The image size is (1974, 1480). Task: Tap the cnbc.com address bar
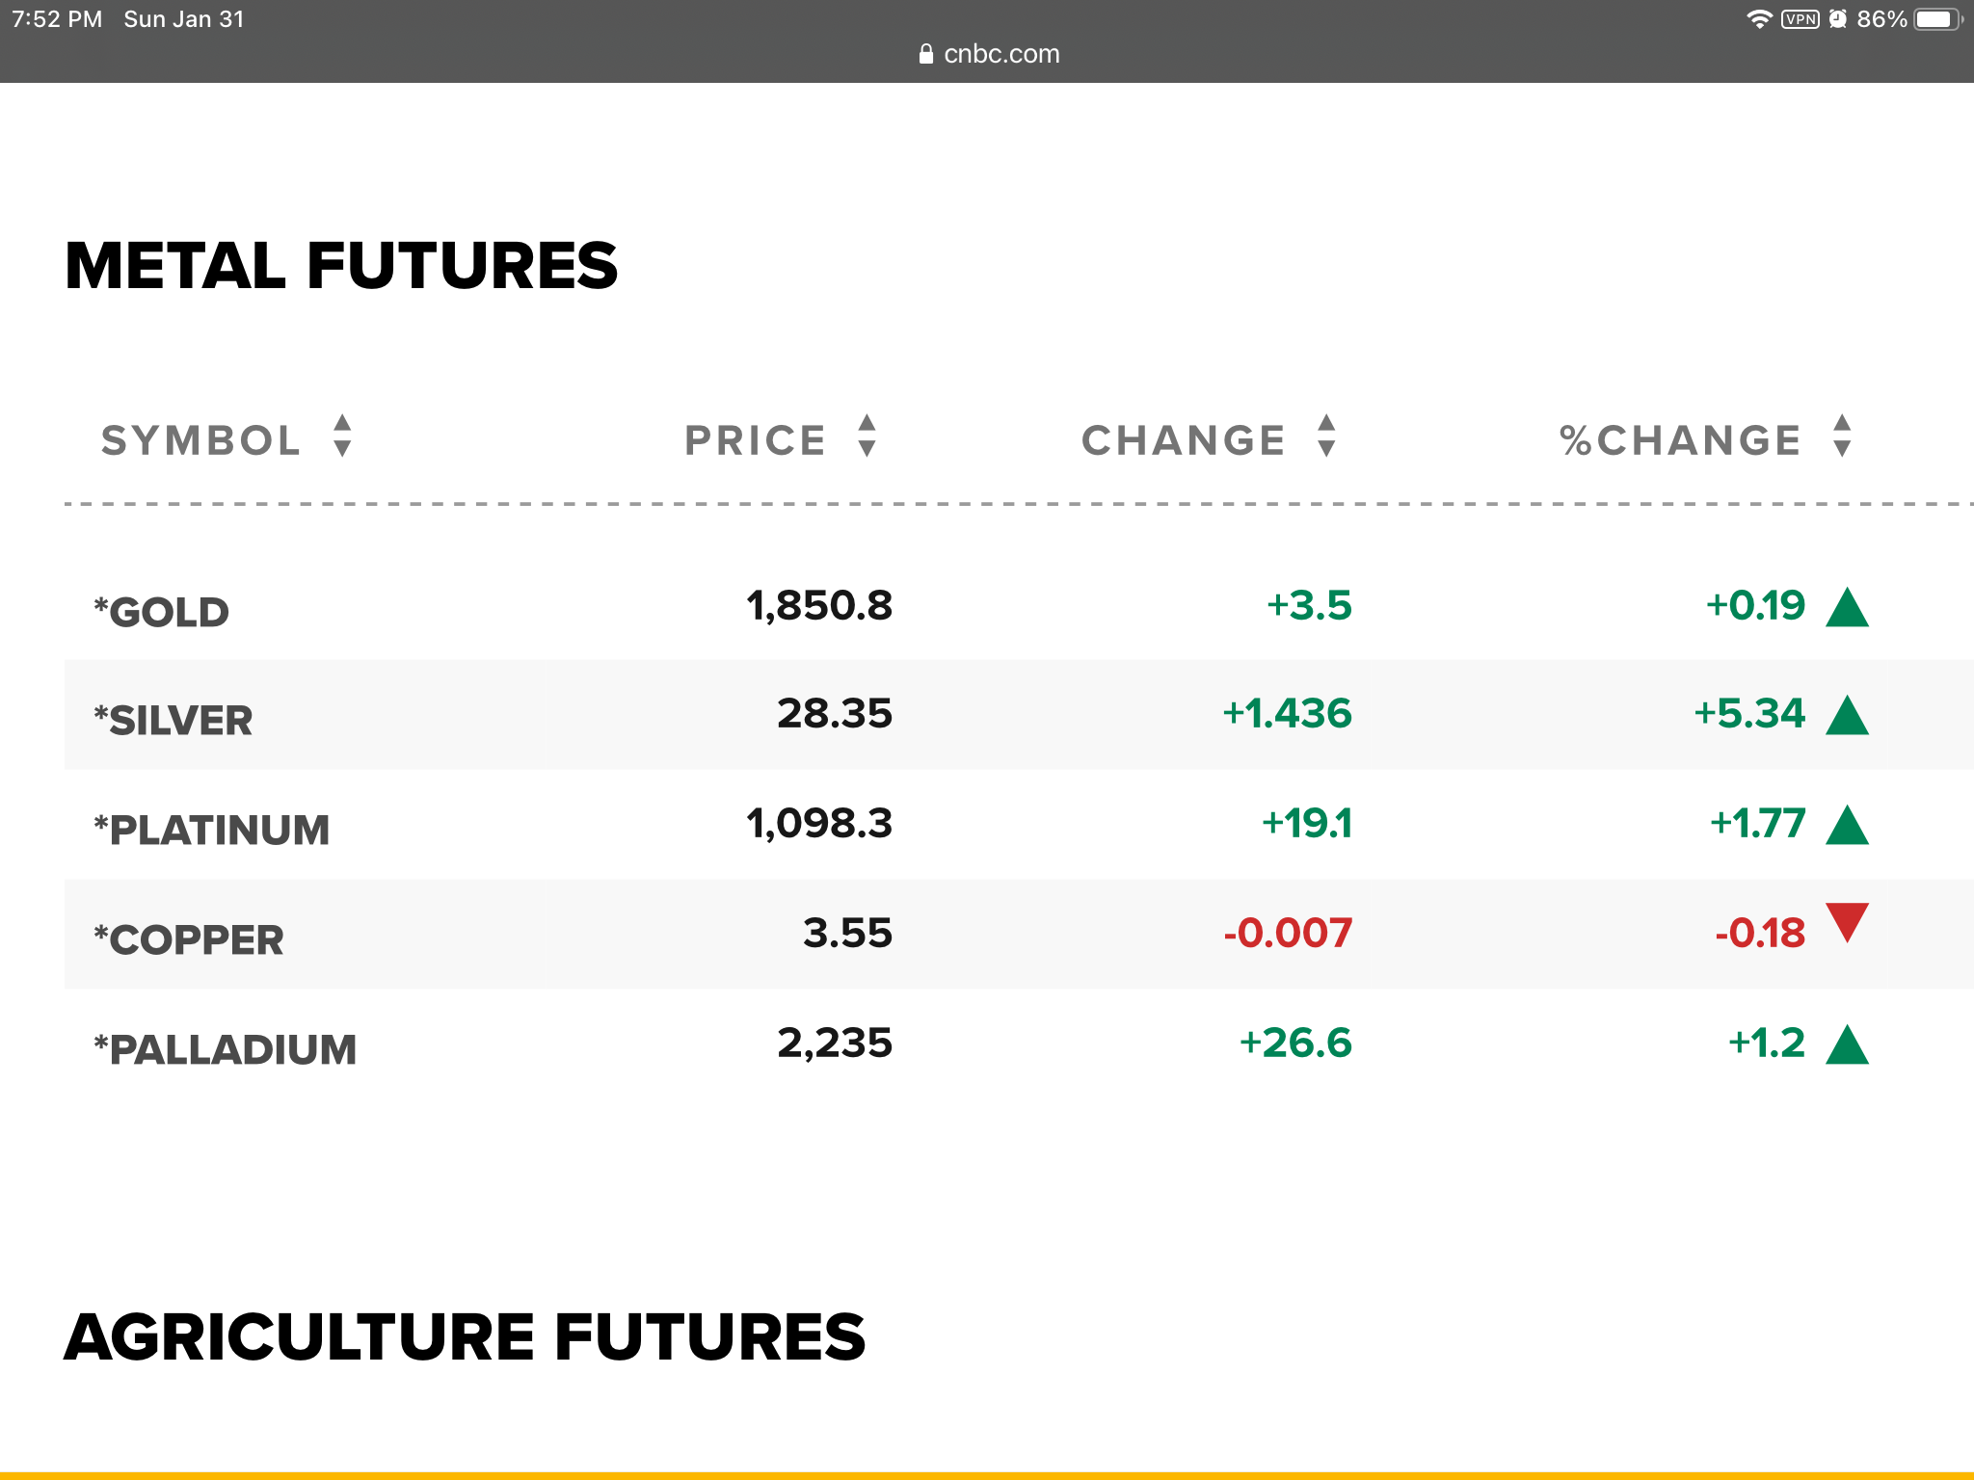(1000, 54)
